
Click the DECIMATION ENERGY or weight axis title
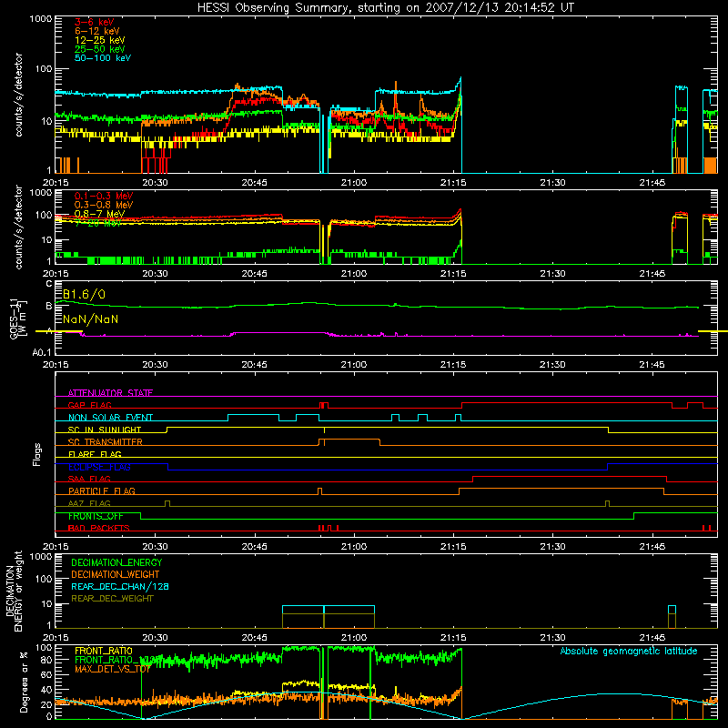[x=14, y=591]
